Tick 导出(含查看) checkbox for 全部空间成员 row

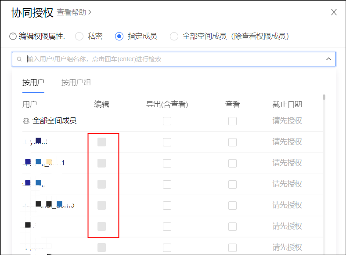[167, 121]
